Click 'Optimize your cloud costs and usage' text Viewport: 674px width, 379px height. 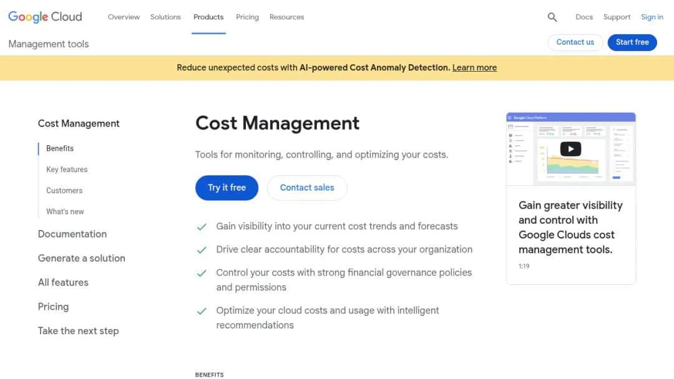pyautogui.click(x=328, y=318)
